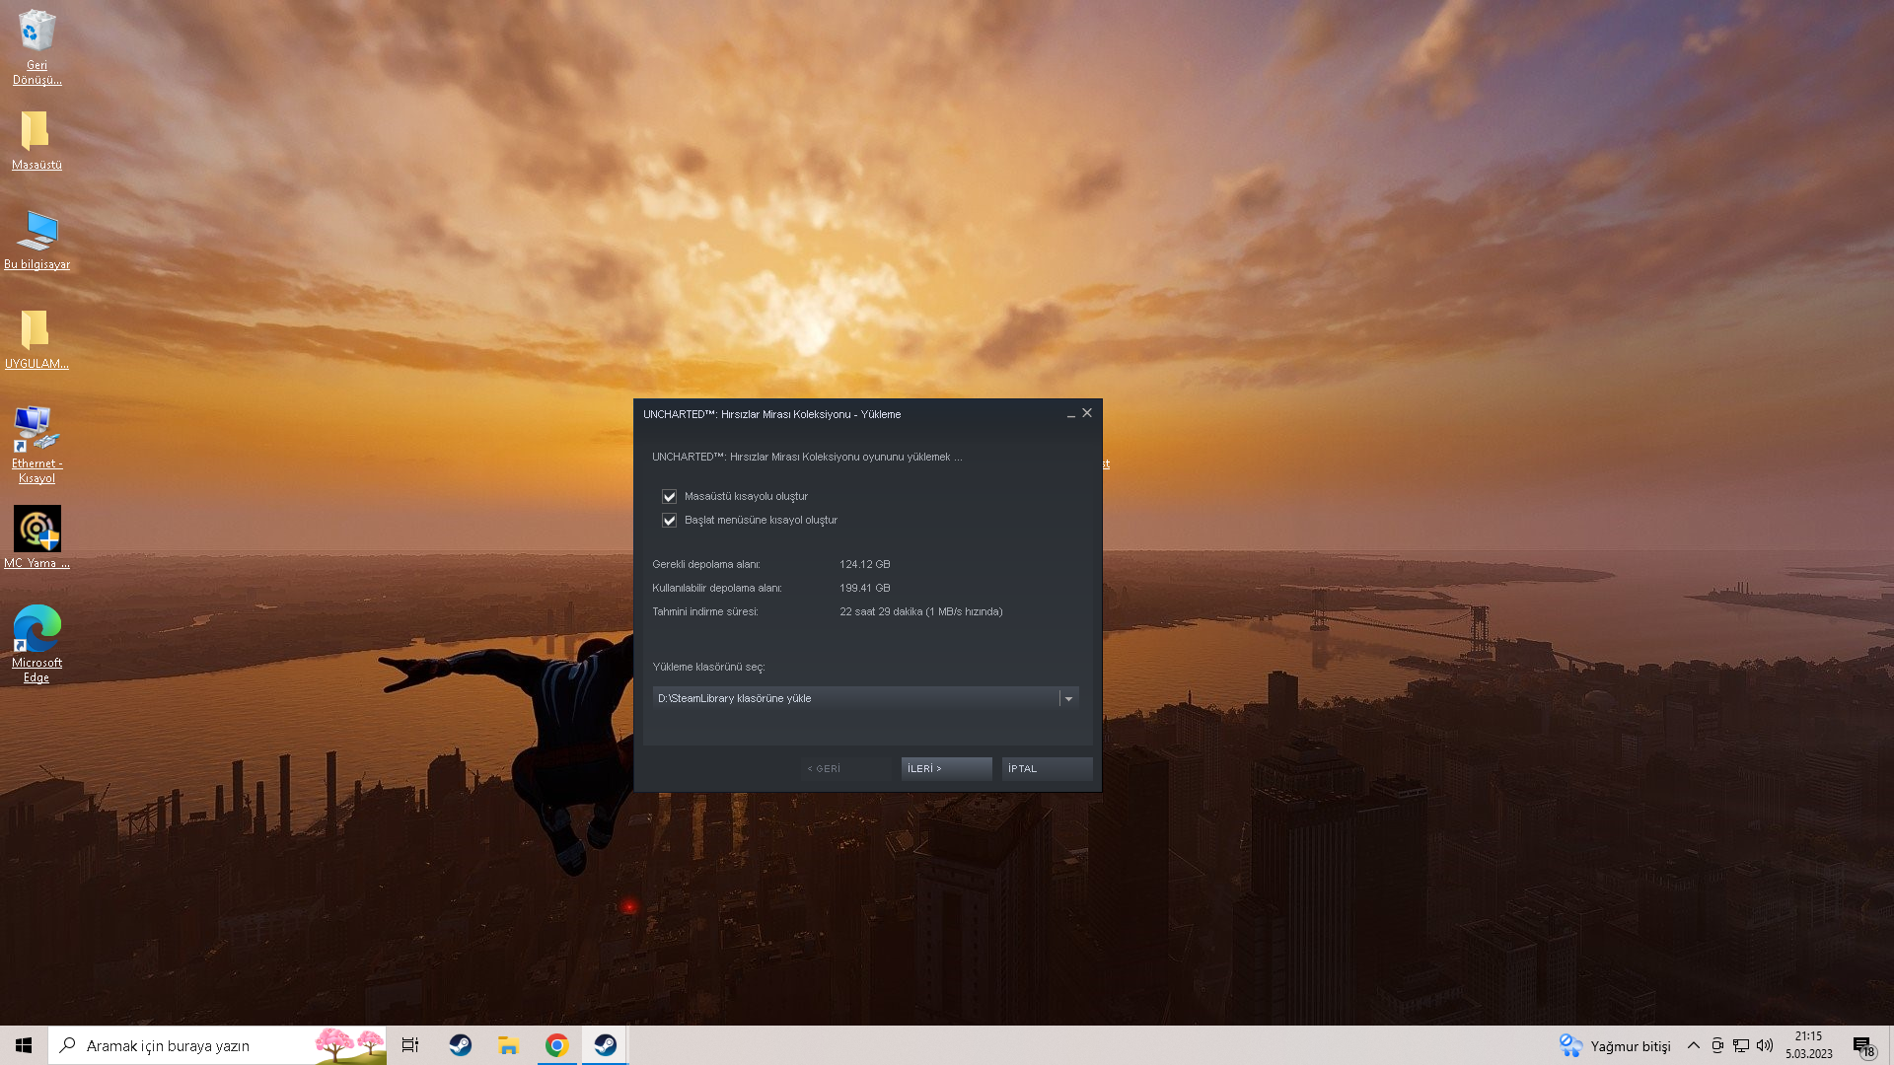
Task: Click the İLERİ > button
Action: [946, 768]
